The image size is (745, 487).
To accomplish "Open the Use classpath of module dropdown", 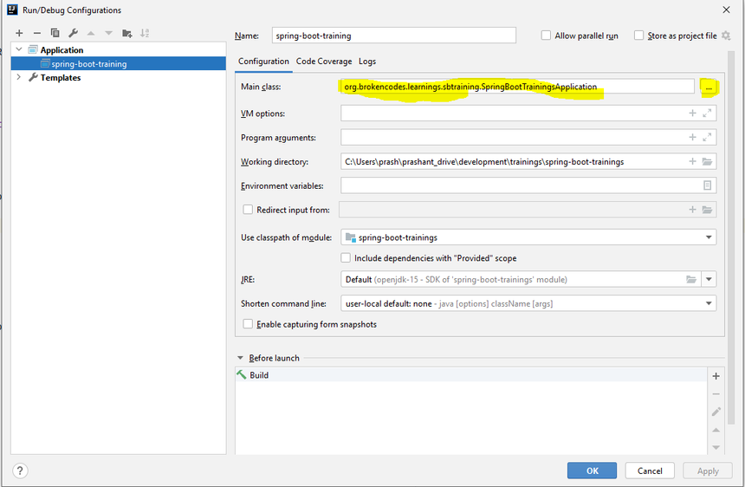I will (x=709, y=237).
